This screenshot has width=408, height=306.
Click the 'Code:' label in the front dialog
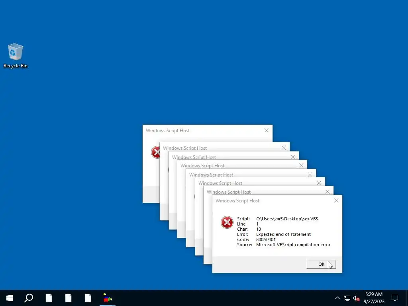[243, 239]
